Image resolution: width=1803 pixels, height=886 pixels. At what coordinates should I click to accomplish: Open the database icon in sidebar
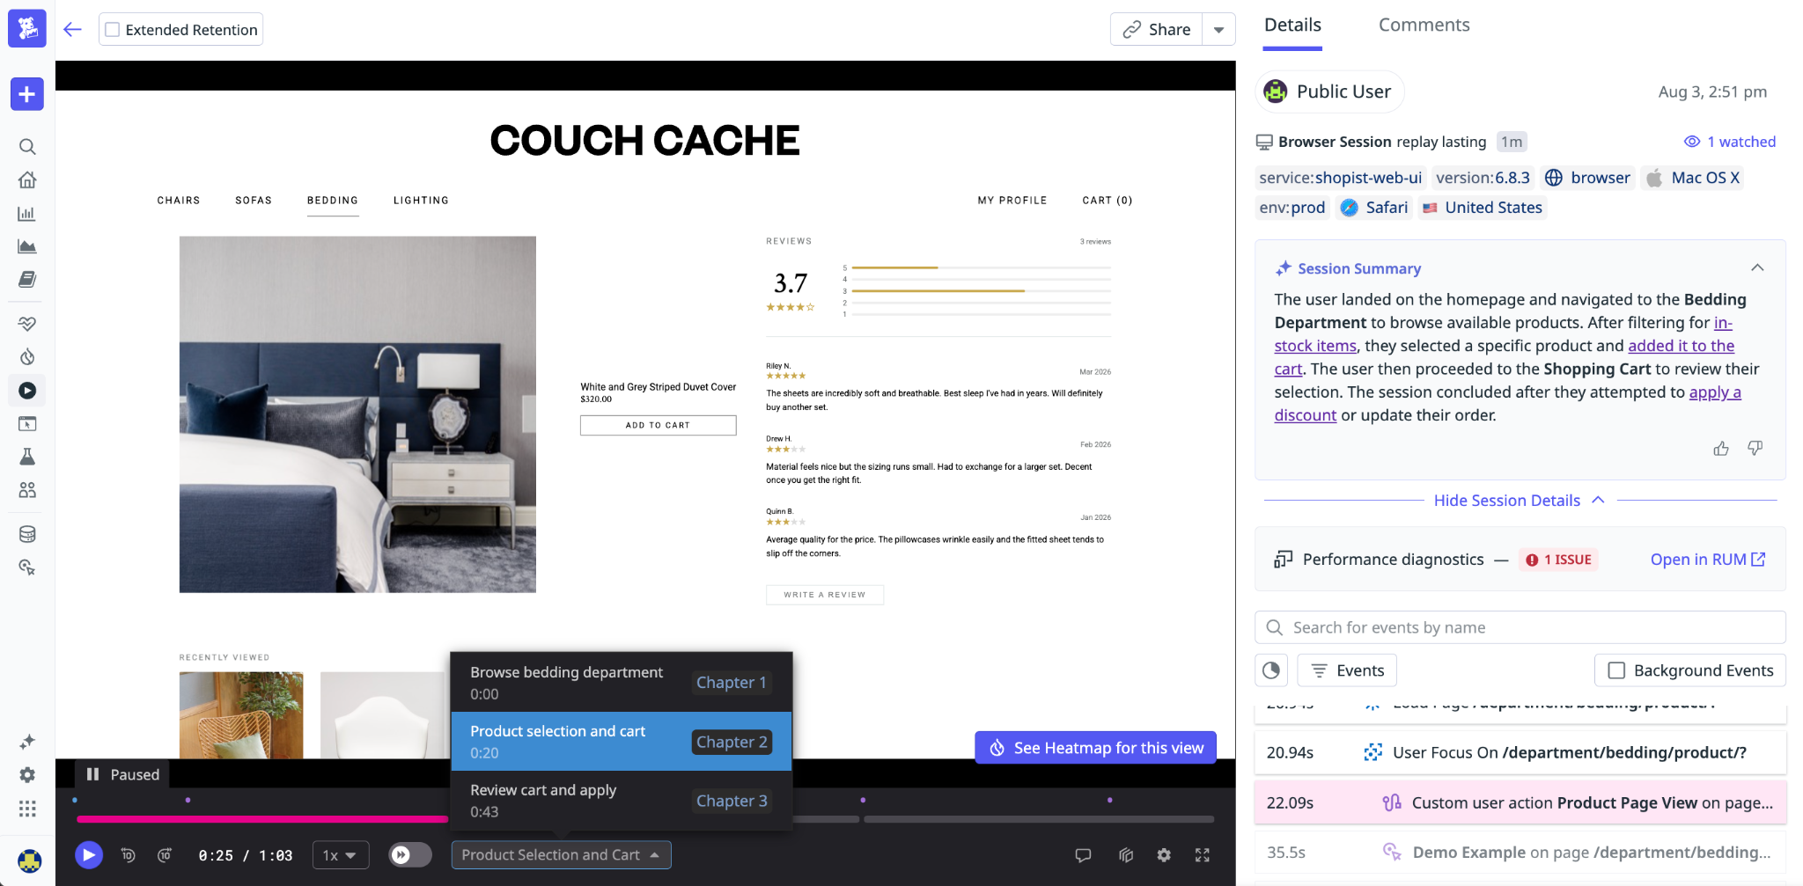[27, 534]
